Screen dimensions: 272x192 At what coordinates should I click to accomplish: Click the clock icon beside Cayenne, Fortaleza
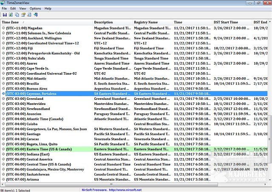[3, 93]
